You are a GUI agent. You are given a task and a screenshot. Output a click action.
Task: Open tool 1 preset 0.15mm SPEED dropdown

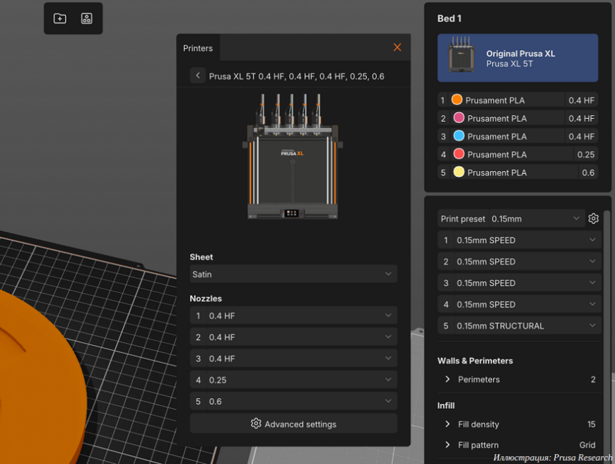click(520, 240)
